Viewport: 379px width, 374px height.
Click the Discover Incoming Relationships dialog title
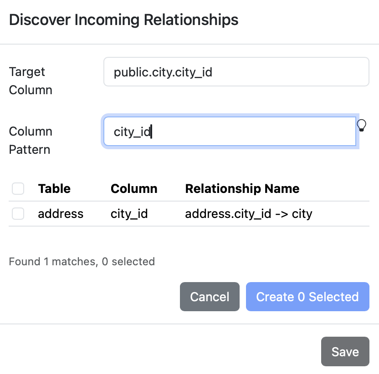(x=124, y=20)
